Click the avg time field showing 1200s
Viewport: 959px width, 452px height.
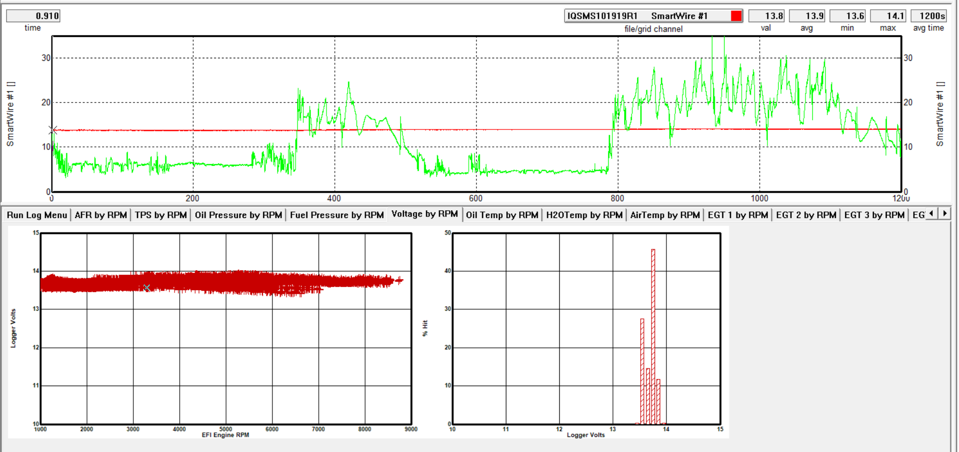coord(929,16)
